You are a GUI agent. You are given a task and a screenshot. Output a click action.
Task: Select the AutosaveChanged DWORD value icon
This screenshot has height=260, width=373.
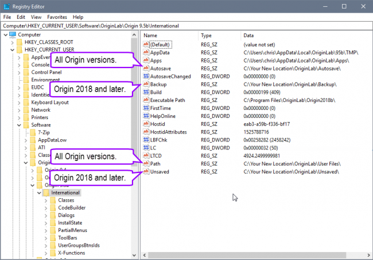coord(146,76)
